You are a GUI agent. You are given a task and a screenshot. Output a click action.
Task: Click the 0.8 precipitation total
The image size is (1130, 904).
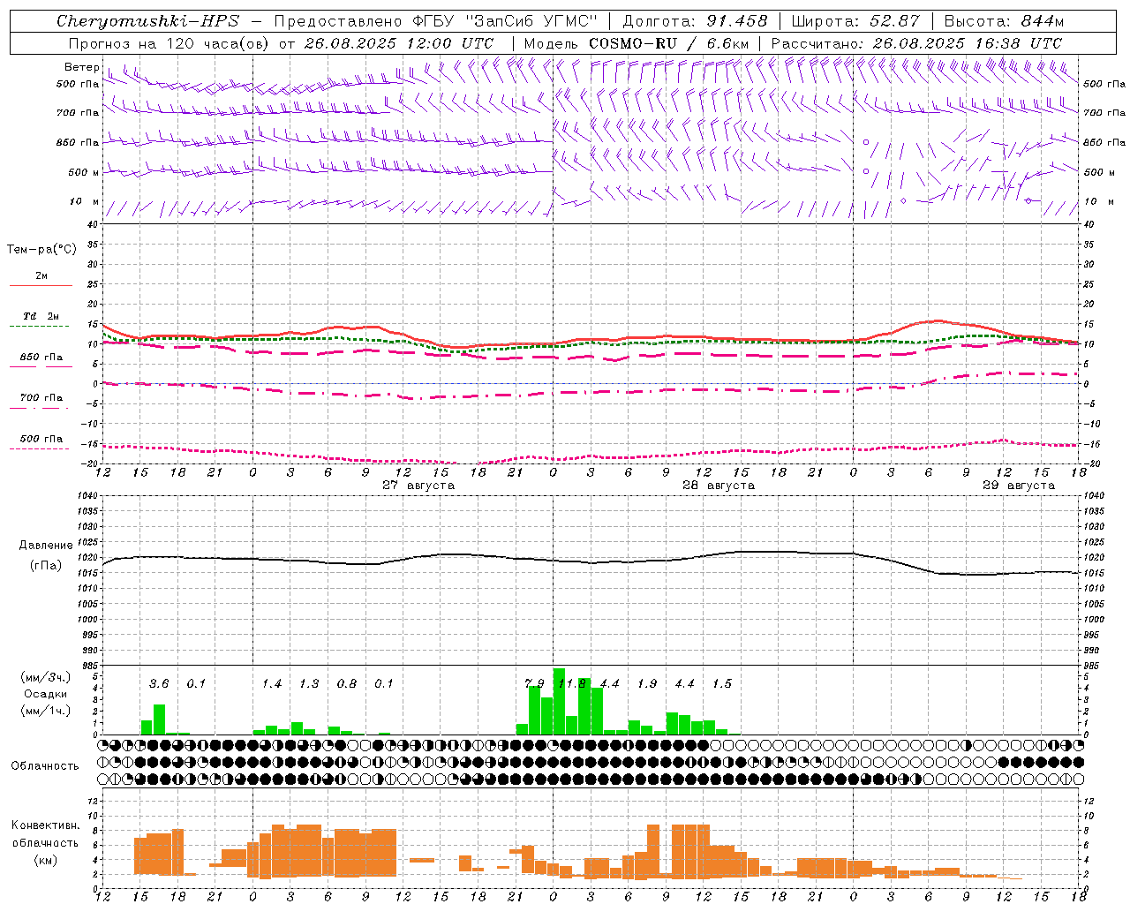click(x=347, y=684)
